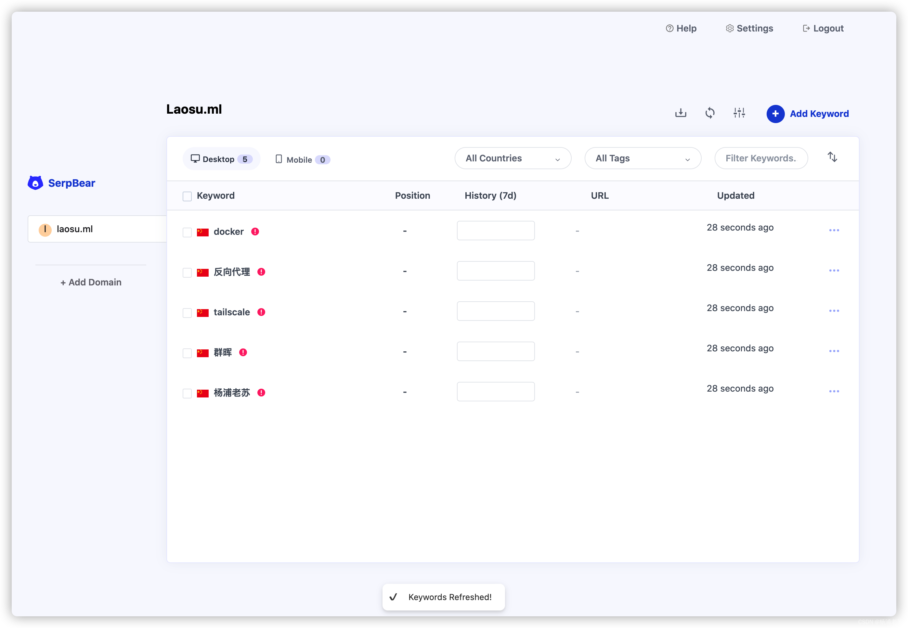Click the refresh keywords icon

709,113
